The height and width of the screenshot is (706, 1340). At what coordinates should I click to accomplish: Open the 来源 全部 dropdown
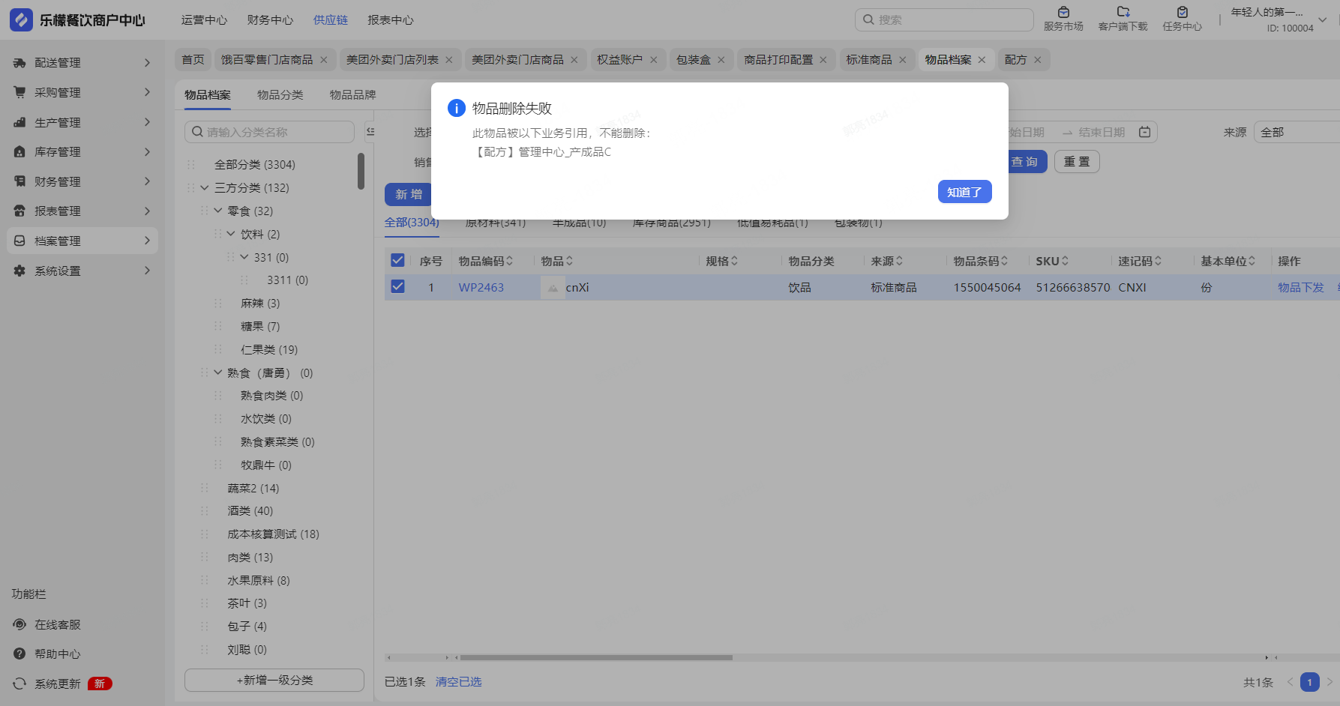click(1297, 132)
